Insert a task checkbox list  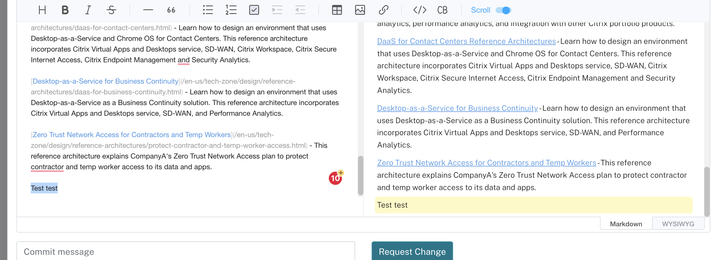click(254, 10)
